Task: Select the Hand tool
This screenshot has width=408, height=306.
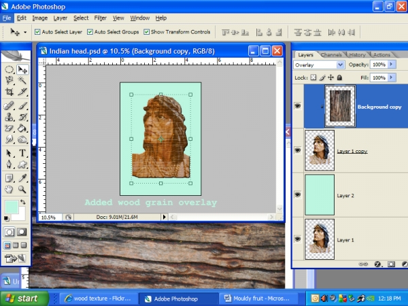Action: click(10, 190)
